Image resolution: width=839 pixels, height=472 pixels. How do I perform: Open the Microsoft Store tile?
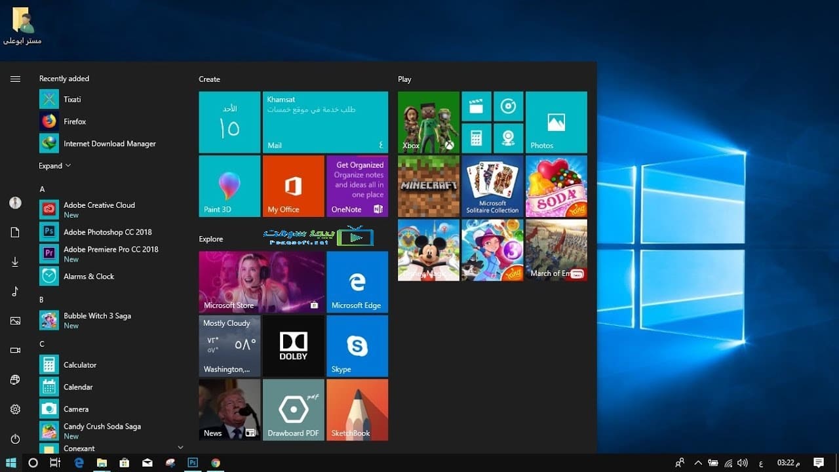[262, 282]
